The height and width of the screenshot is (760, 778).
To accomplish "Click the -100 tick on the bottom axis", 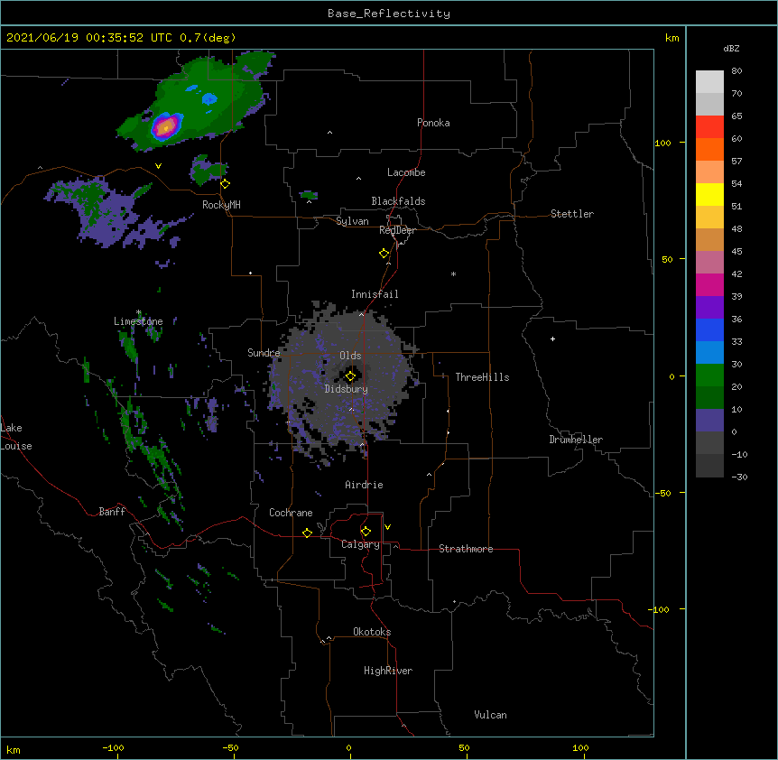I will [x=113, y=748].
